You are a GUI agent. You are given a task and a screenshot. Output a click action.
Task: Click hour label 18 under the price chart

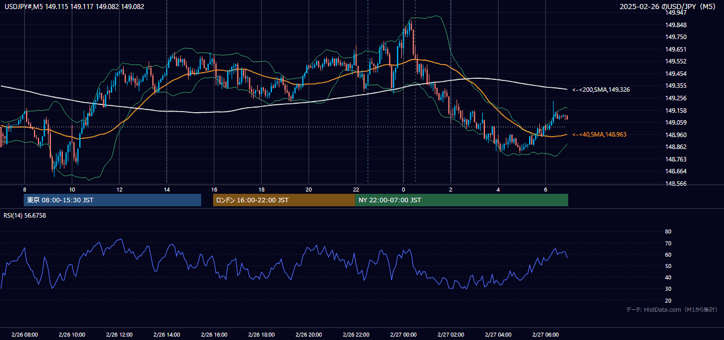(x=261, y=189)
